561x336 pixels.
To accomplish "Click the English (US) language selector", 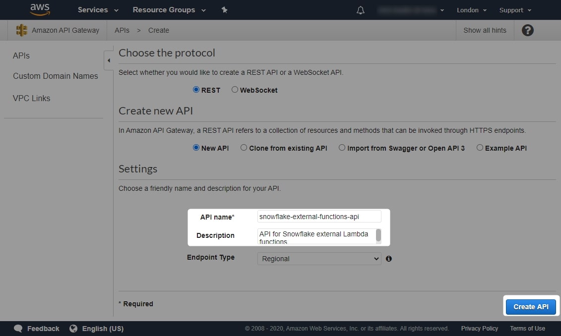I will coord(103,329).
